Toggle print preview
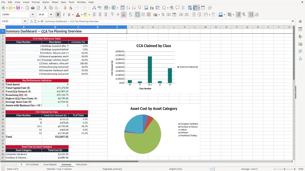305x171 pixels. click(39, 8)
